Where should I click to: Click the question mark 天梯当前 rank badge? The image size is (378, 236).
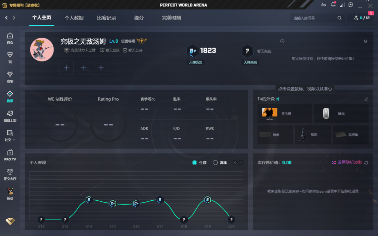[x=247, y=51]
